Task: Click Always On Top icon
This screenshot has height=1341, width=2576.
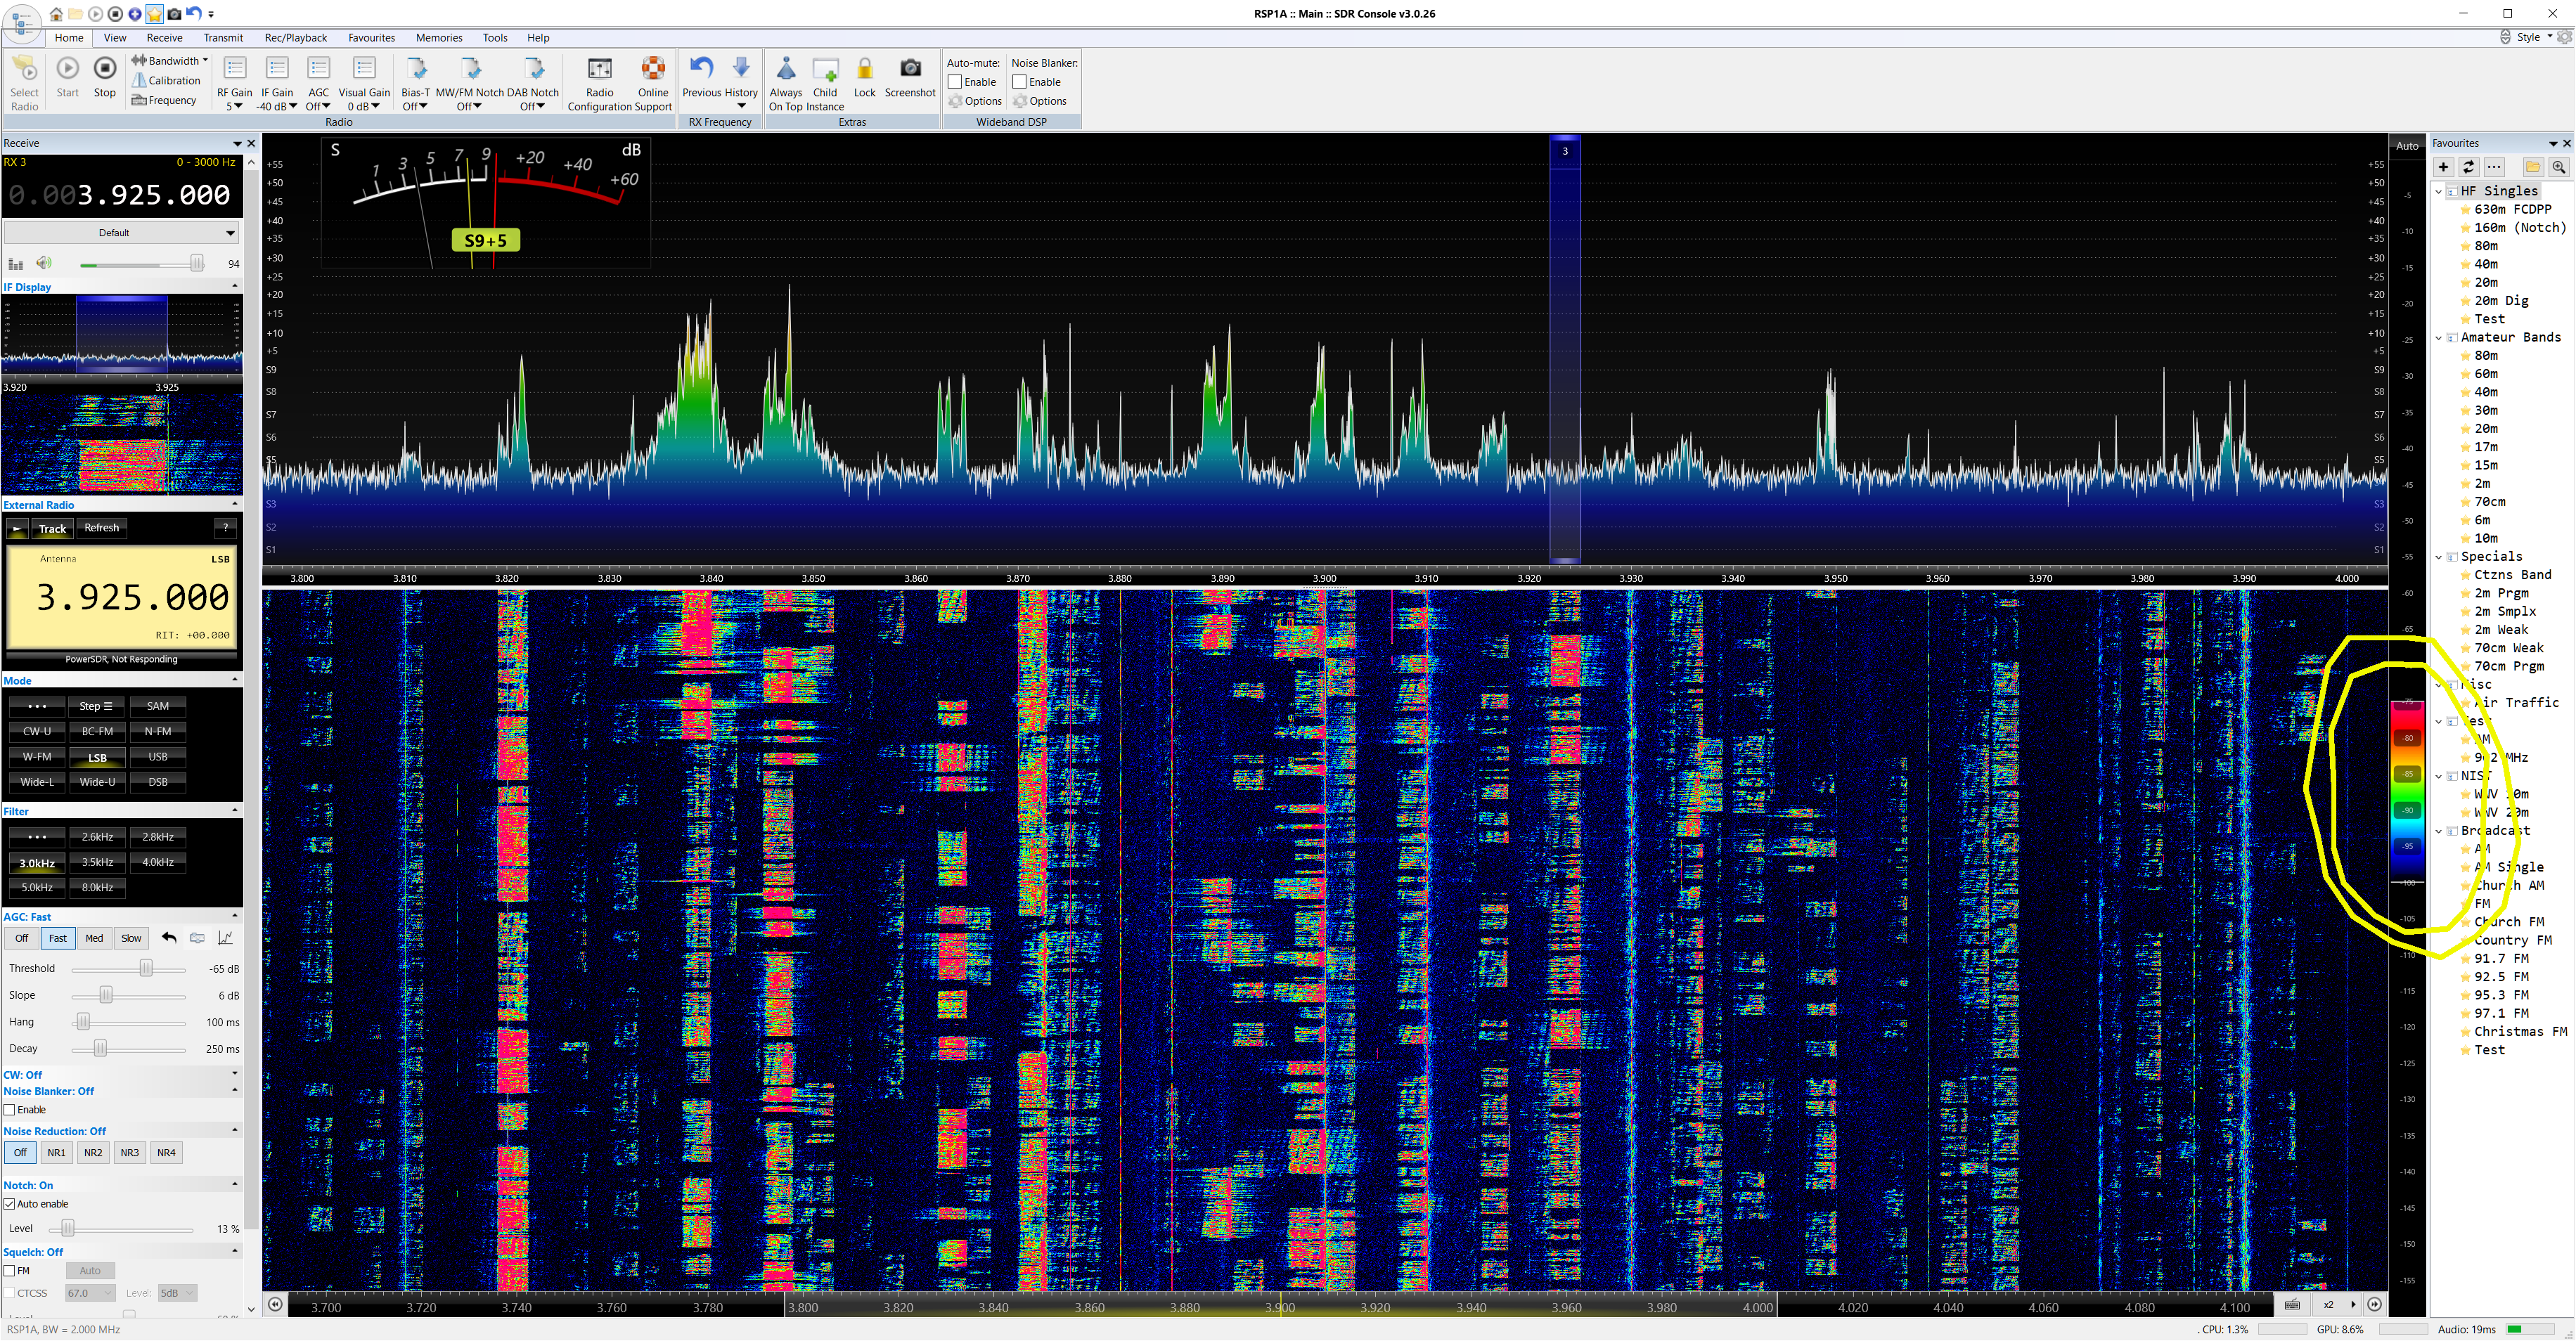Action: coord(785,69)
